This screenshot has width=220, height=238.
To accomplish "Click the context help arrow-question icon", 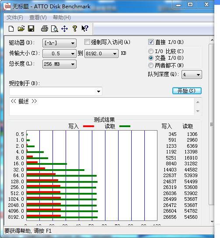I will [x=85, y=28].
